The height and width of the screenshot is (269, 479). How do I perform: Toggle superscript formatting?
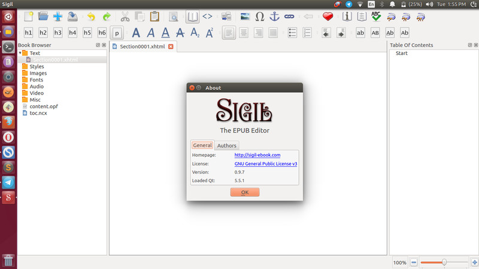click(x=209, y=33)
